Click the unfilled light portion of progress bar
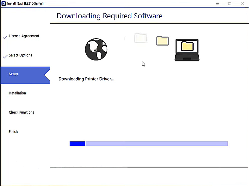249x186 pixels. (x=156, y=144)
